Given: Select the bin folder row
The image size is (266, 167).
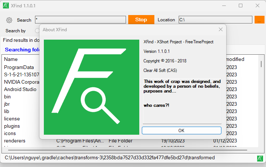Looking at the screenshot, I should [x=7, y=97].
